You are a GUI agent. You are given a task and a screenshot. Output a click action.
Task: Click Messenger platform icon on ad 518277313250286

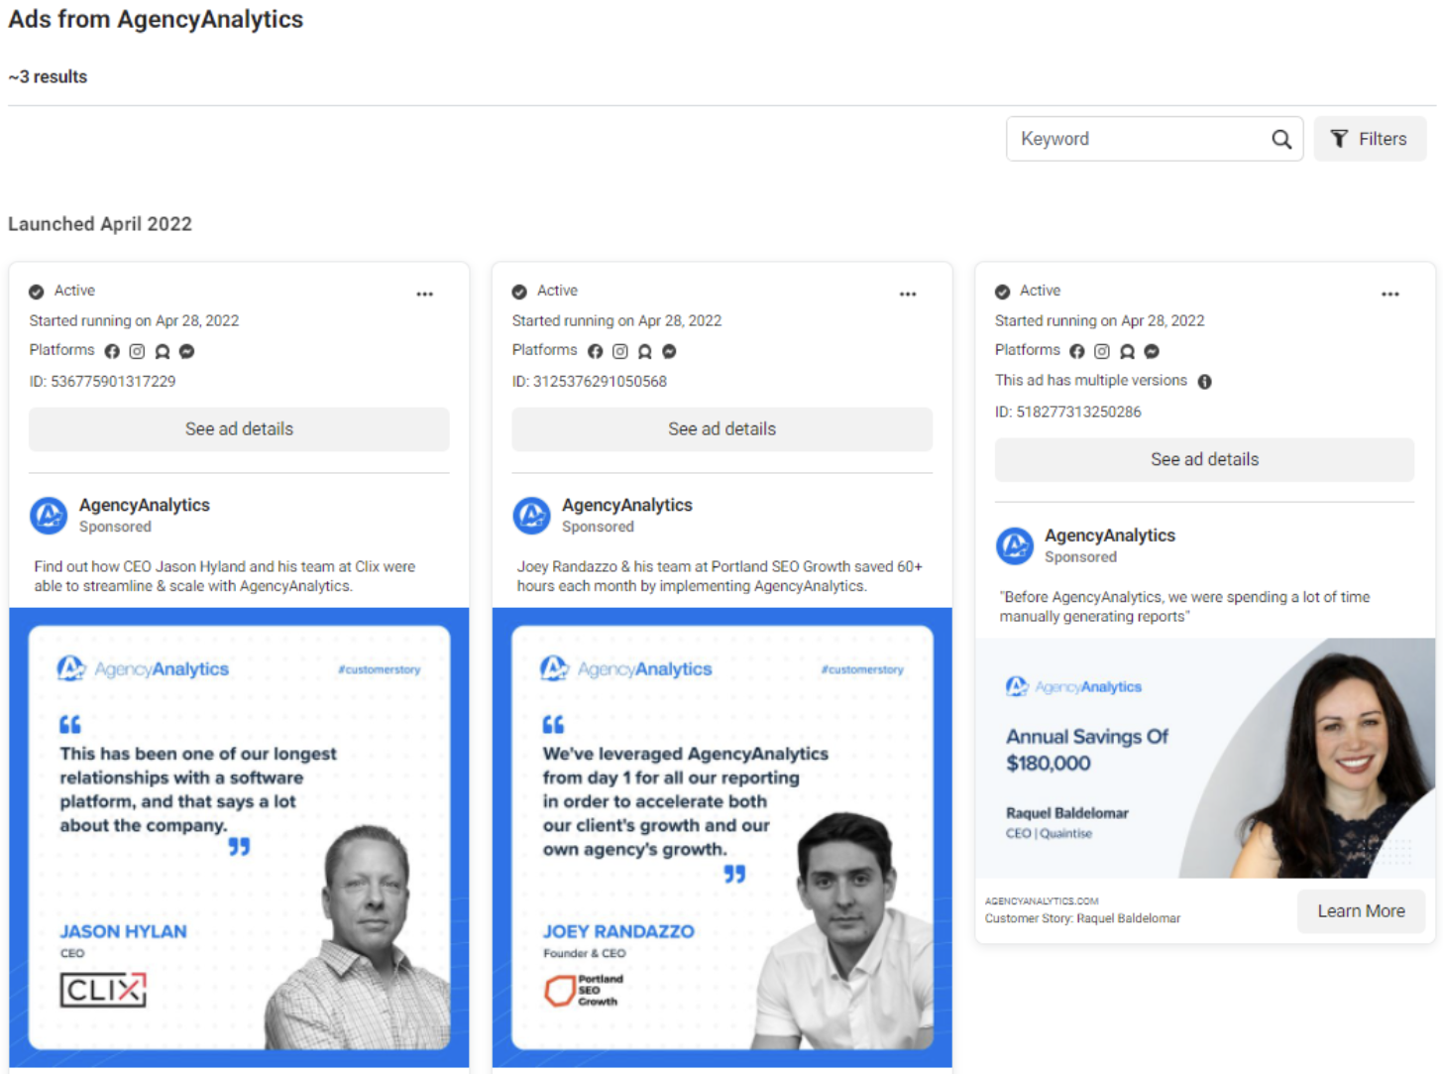pyautogui.click(x=1152, y=351)
